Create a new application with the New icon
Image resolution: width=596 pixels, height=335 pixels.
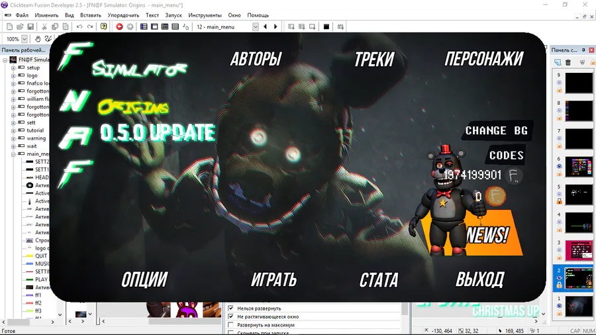pos(10,26)
